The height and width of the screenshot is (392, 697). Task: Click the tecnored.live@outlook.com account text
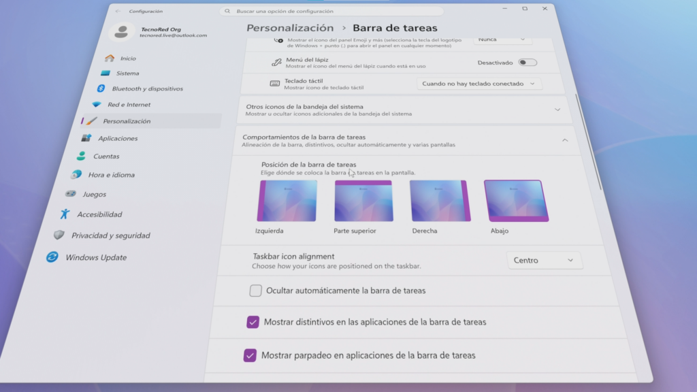(x=173, y=35)
